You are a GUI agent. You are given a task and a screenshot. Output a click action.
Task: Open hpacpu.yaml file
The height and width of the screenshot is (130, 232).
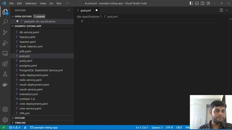[28, 37]
